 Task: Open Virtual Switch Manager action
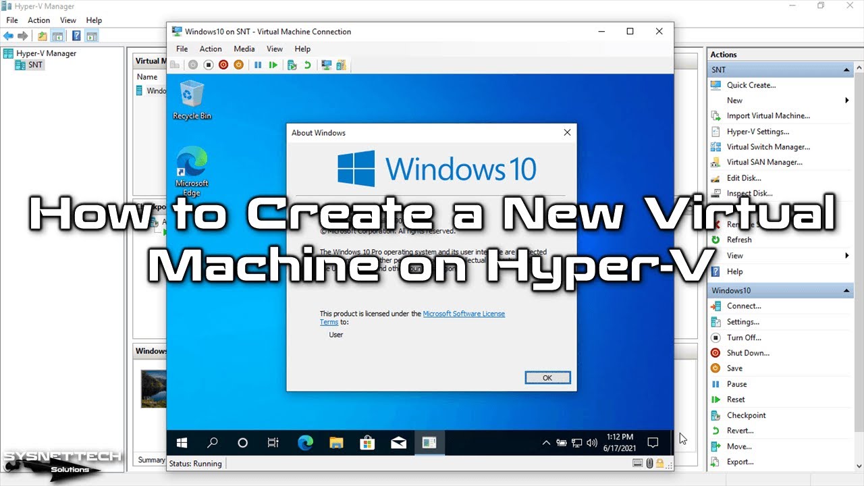click(x=768, y=147)
